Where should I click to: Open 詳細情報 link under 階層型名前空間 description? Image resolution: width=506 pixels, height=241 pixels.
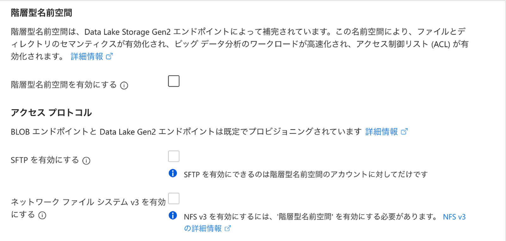click(x=87, y=57)
